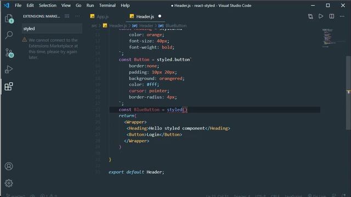Click the 'background: orangered' line
The height and width of the screenshot is (197, 351).
[x=156, y=78]
